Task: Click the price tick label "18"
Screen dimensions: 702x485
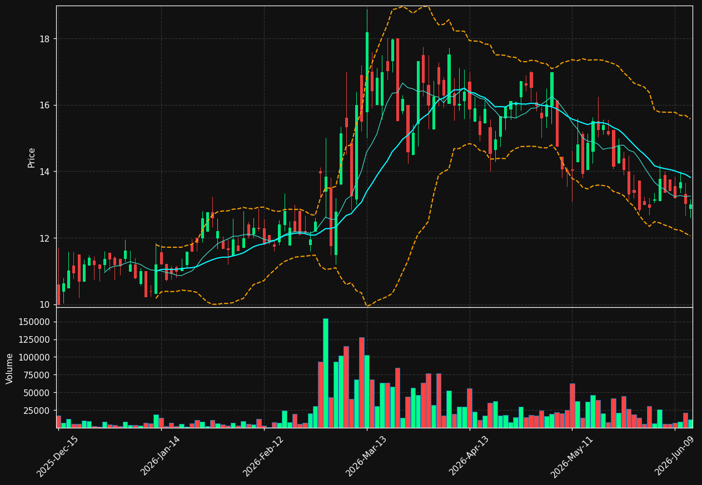Action: point(44,39)
